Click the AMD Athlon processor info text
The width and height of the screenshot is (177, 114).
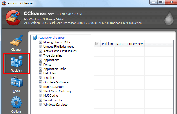[x=83, y=23]
